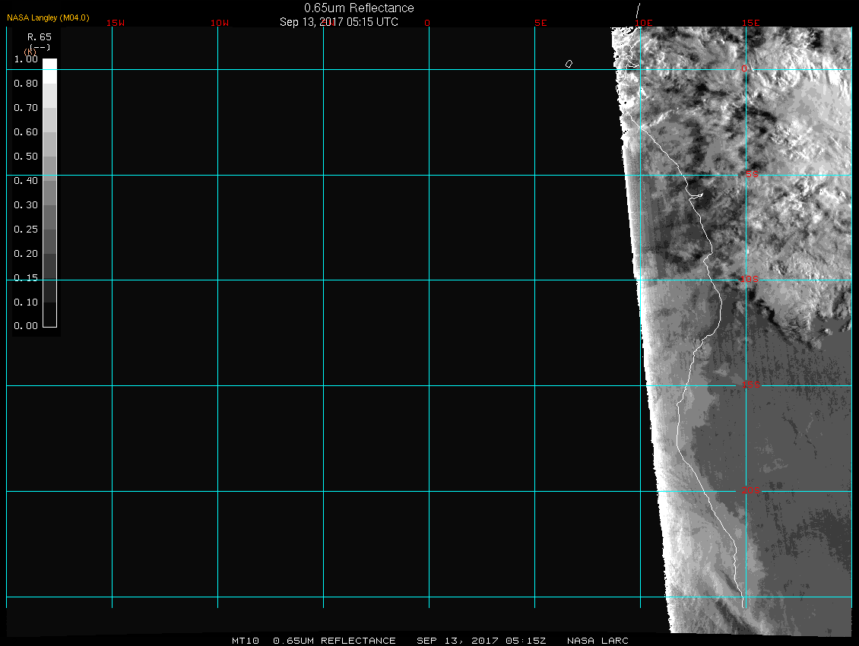Click the 10E longitude label
The height and width of the screenshot is (646, 859).
(x=644, y=23)
